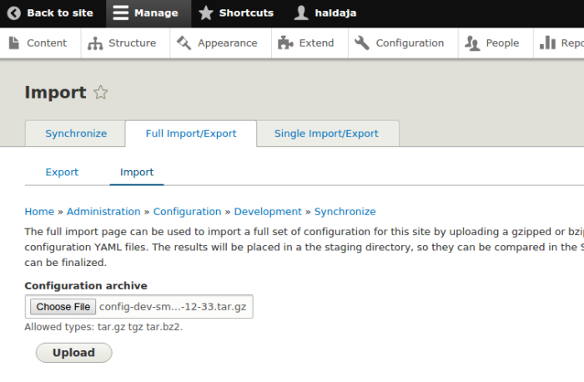
Task: Select the Full Import/Export tab
Action: [x=190, y=133]
